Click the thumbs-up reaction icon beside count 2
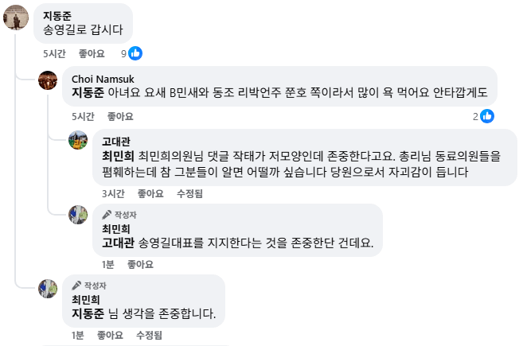 (x=487, y=116)
